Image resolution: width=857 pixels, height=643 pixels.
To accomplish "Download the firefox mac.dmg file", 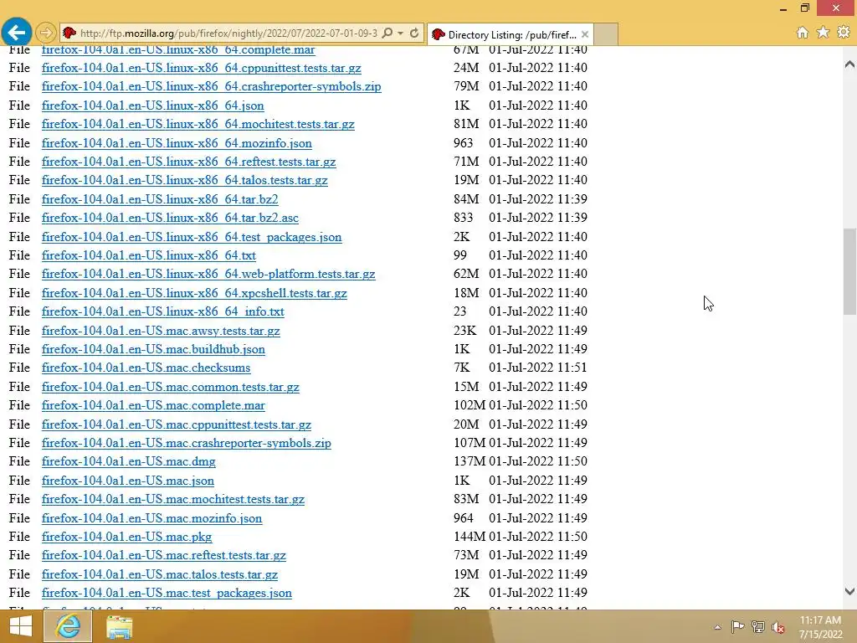I will point(128,461).
